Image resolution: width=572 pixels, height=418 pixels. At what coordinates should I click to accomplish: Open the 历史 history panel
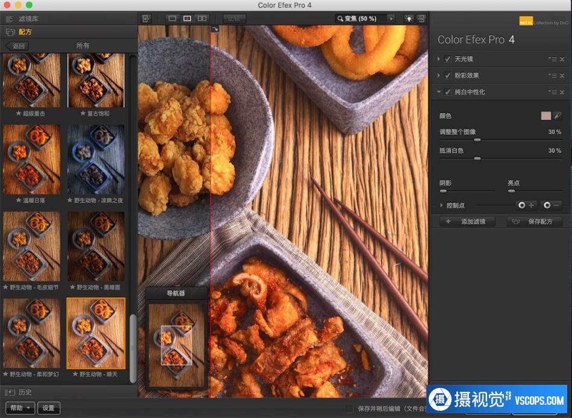(69, 392)
